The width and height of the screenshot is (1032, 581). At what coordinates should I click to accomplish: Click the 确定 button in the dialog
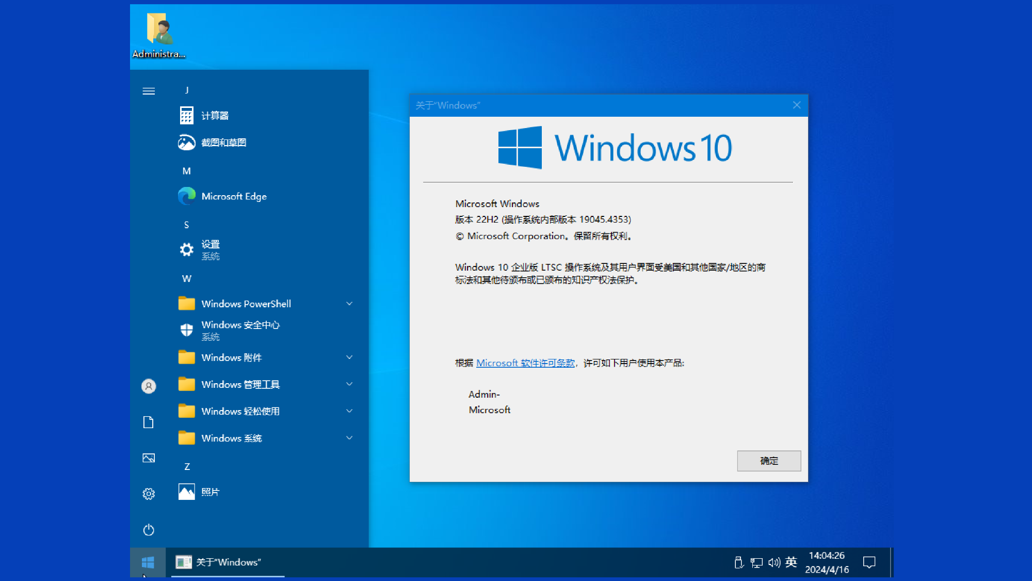click(x=768, y=461)
